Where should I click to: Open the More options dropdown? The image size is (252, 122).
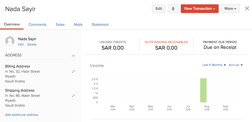coord(230,9)
